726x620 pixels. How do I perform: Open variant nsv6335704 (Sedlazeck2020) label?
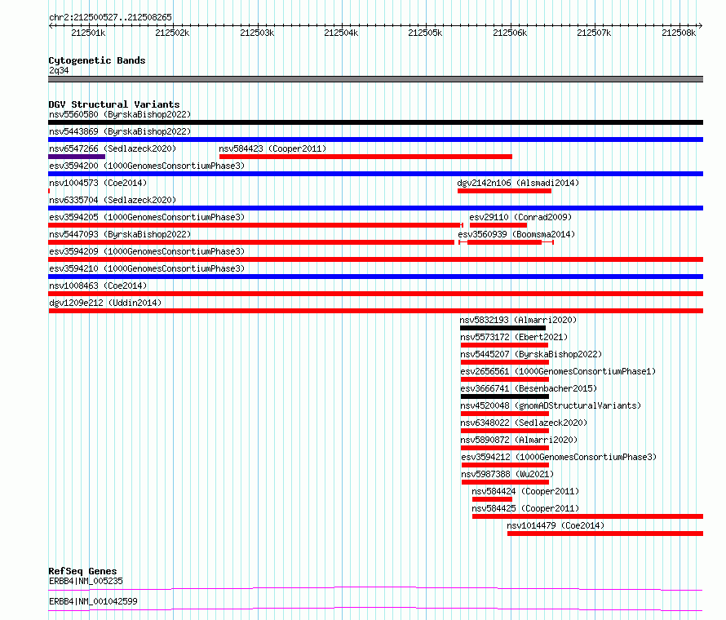(x=113, y=200)
